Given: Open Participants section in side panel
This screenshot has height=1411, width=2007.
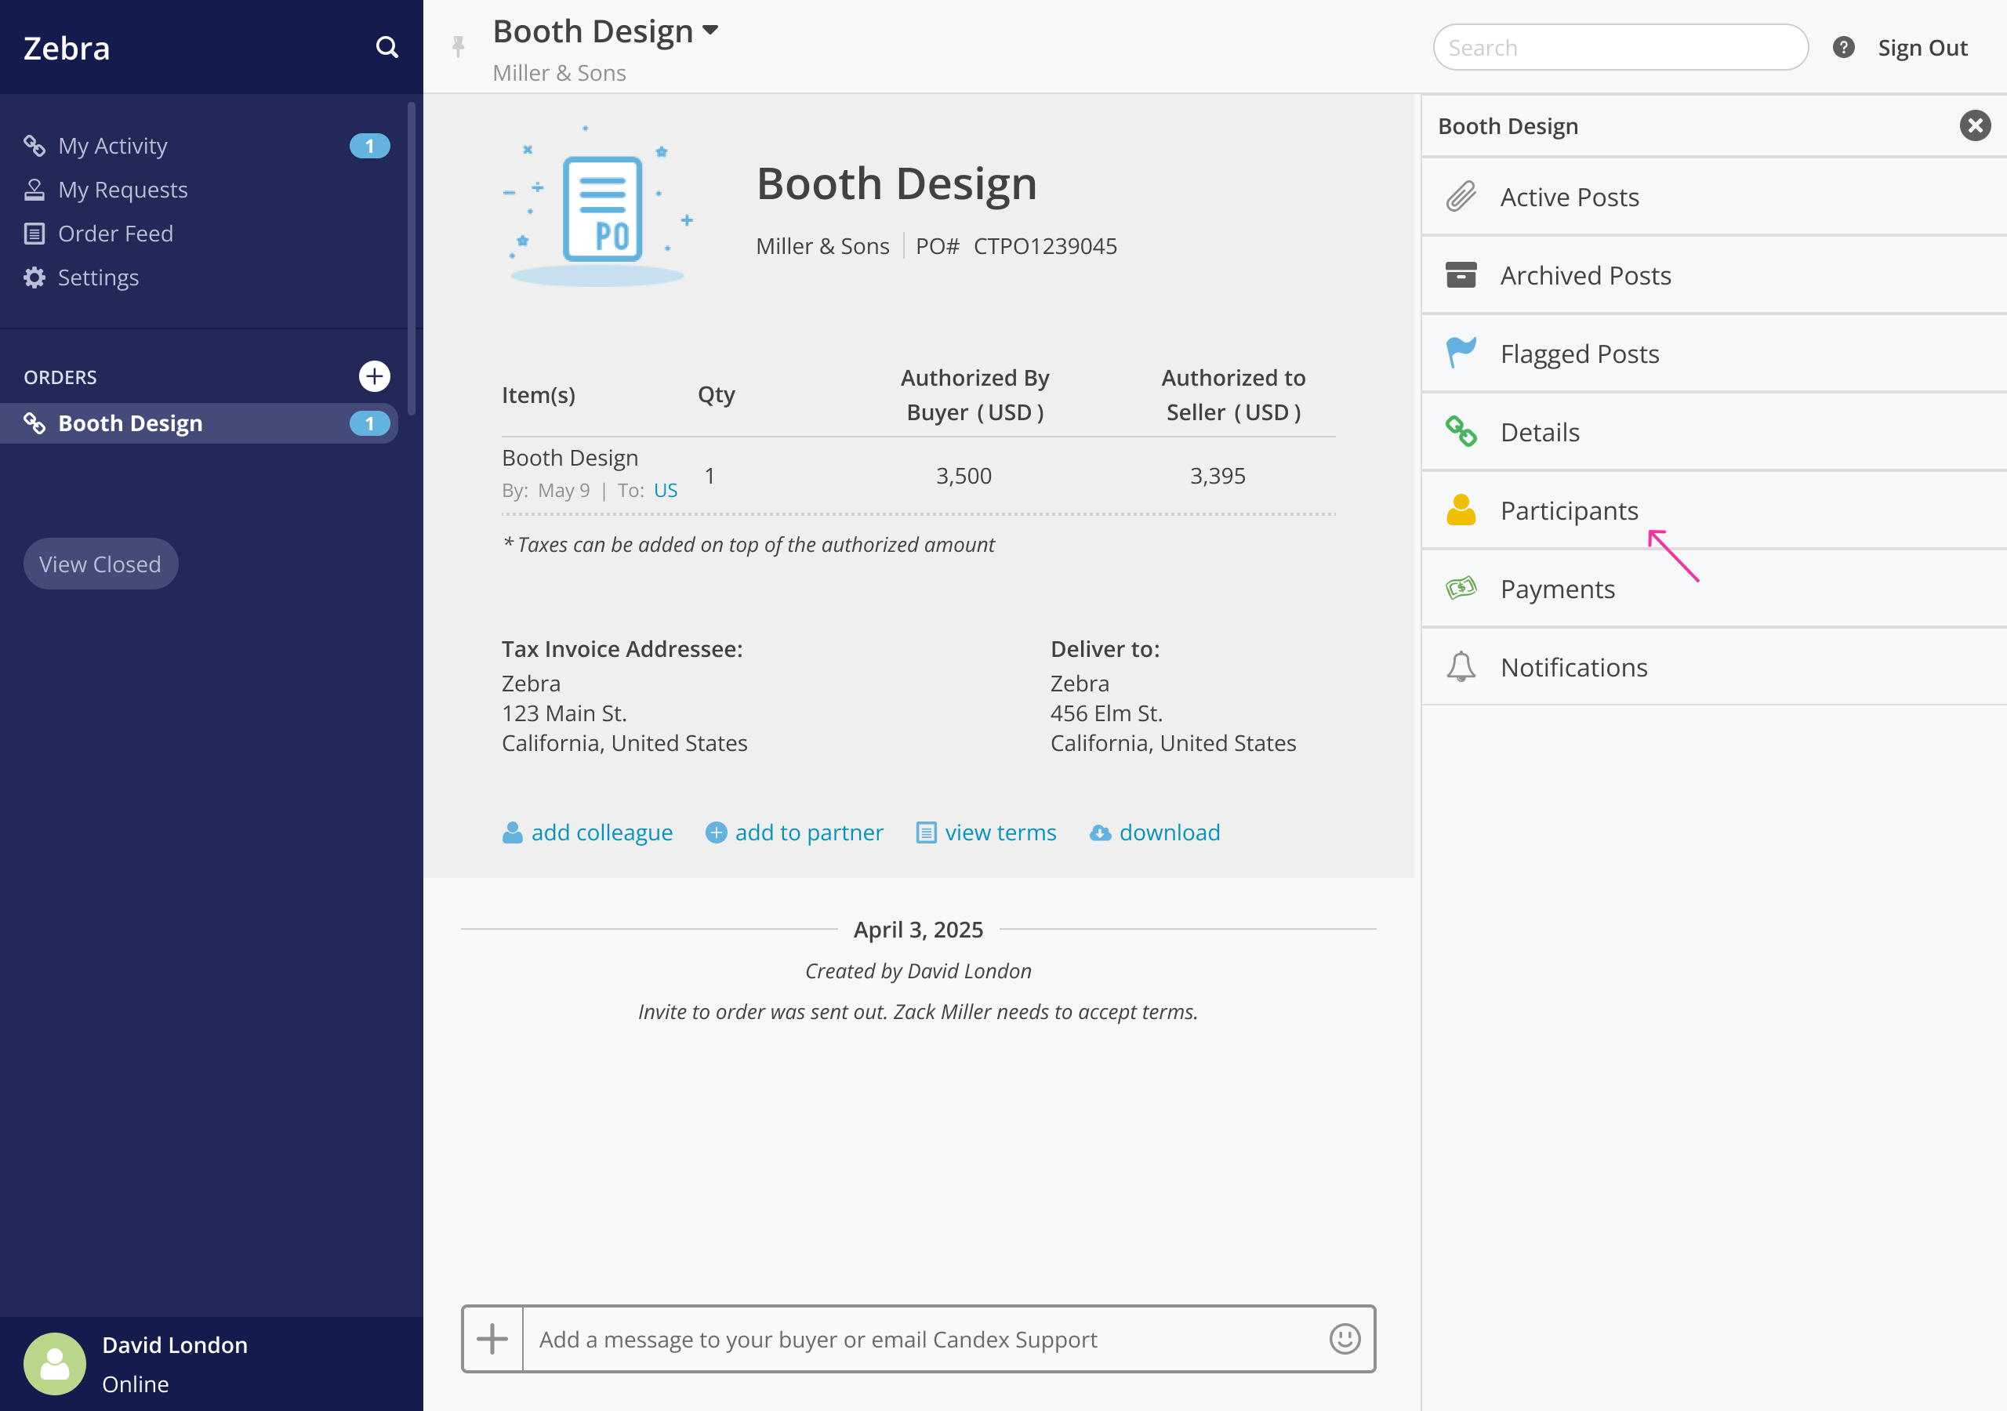Looking at the screenshot, I should [x=1569, y=510].
